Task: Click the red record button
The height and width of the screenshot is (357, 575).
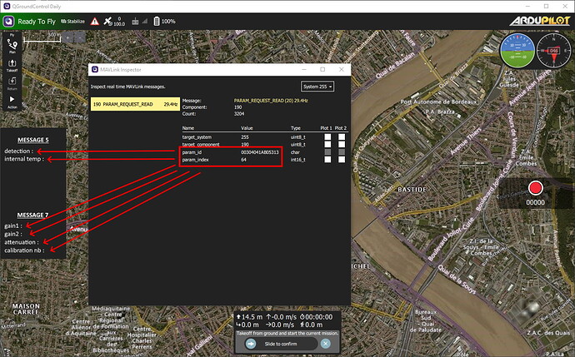Action: click(x=535, y=188)
